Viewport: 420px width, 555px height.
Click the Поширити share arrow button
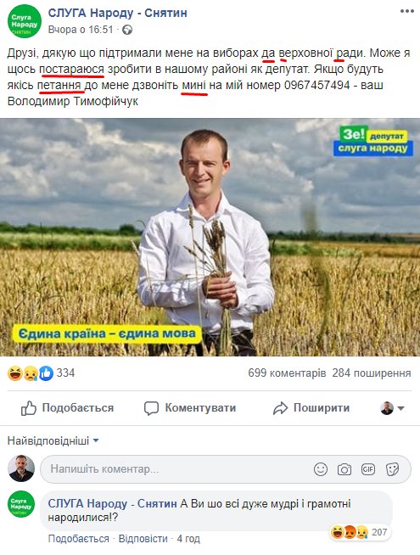pos(311,408)
